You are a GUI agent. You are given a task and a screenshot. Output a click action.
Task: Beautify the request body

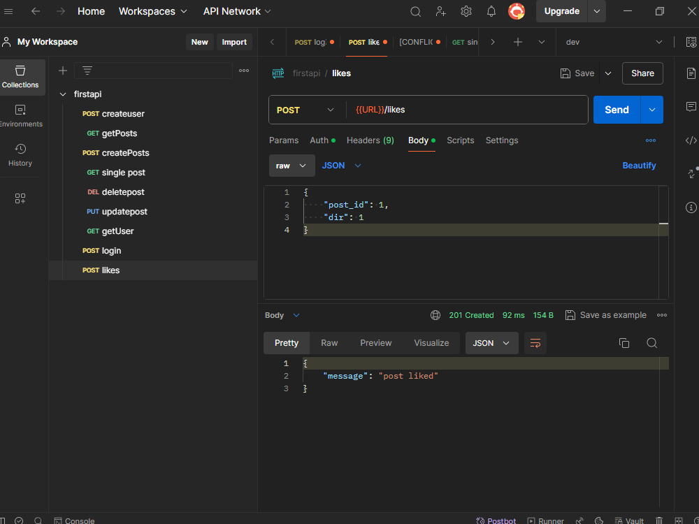coord(639,166)
